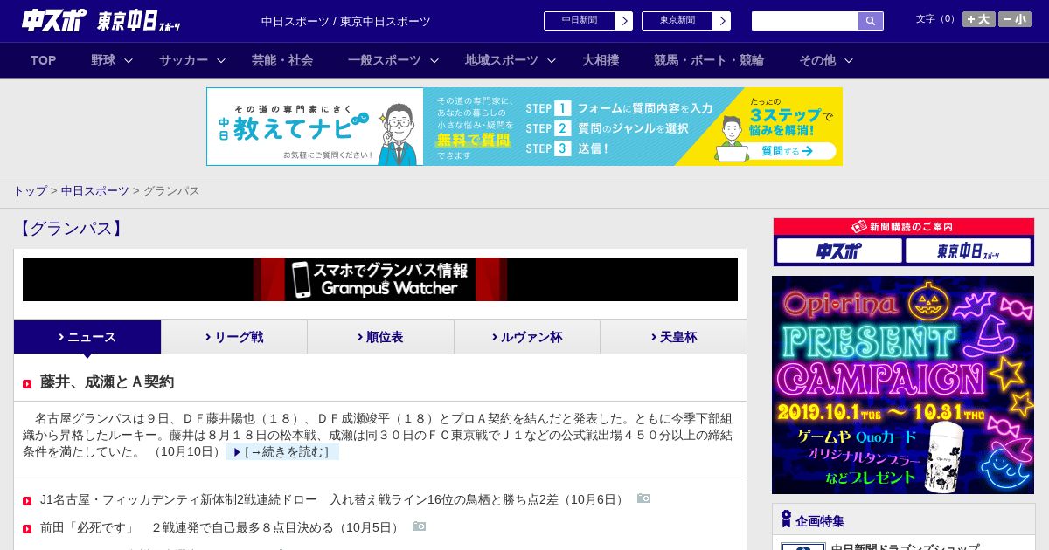Image resolution: width=1049 pixels, height=550 pixels.
Task: Open headline 藤井、成瀬とＡ契約
Action: click(x=107, y=382)
